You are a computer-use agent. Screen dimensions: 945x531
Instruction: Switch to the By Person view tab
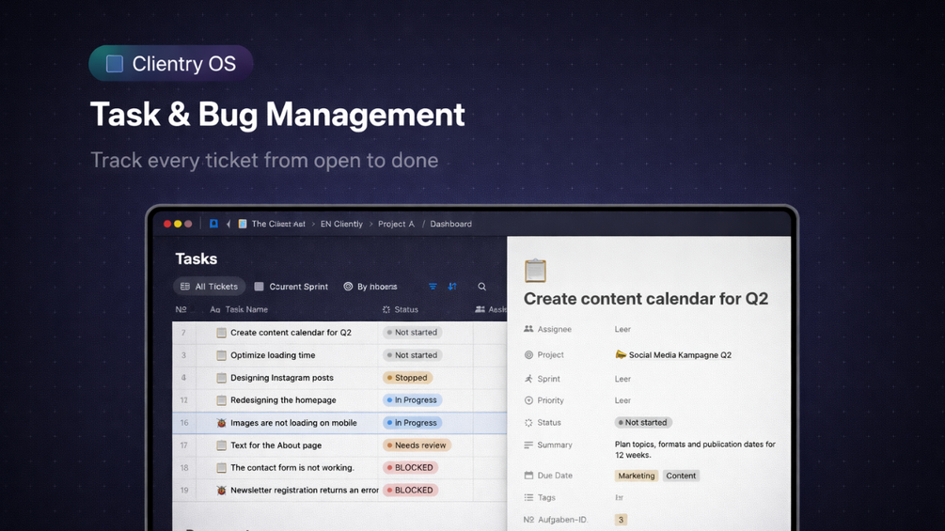[x=370, y=287]
